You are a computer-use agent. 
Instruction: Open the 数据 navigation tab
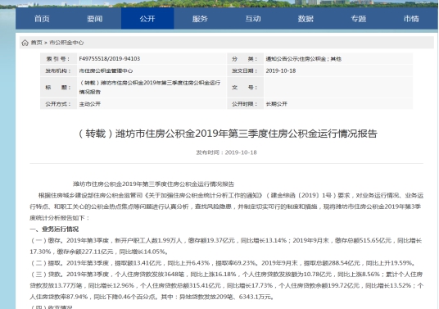(305, 19)
